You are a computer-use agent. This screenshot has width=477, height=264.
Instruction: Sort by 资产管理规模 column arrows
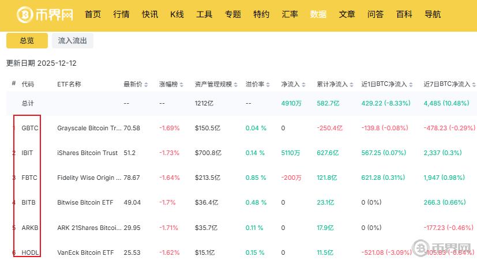coord(236,85)
